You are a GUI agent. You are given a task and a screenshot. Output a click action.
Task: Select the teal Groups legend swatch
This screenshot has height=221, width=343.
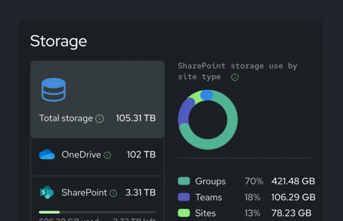[184, 181]
